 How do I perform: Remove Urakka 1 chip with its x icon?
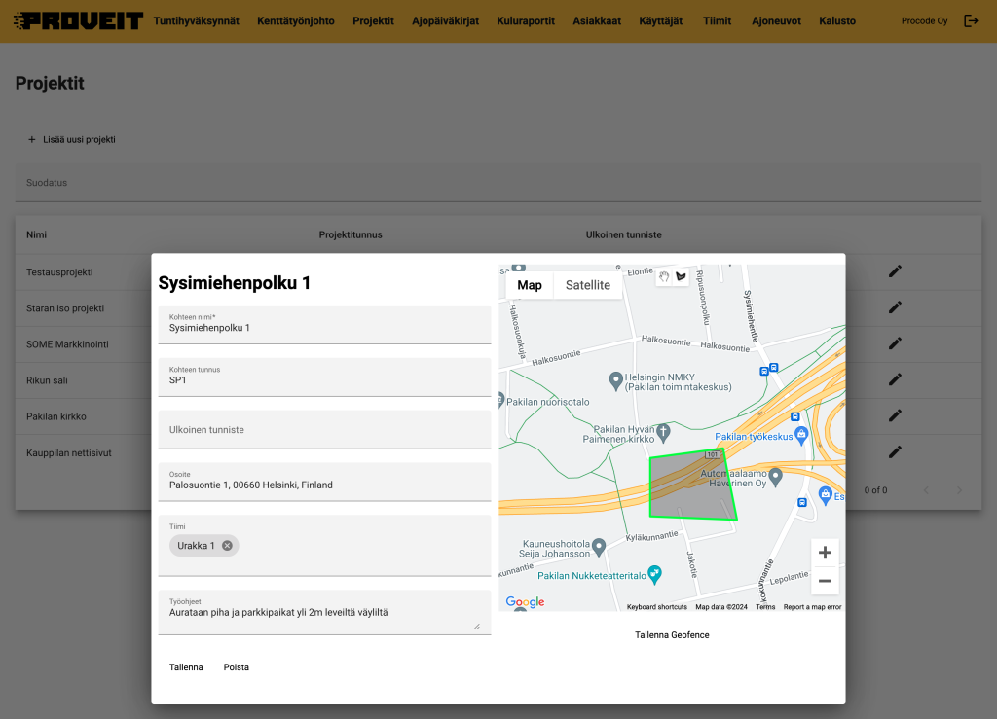(227, 546)
